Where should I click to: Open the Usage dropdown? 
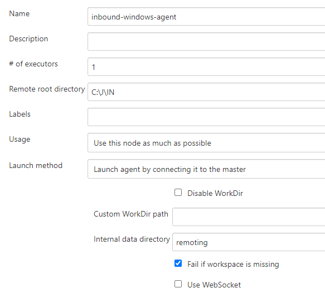click(x=206, y=143)
